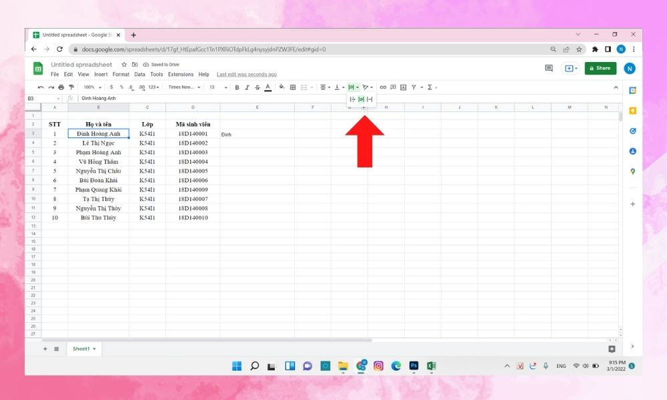Open the Format menu
667x400 pixels.
pos(121,75)
